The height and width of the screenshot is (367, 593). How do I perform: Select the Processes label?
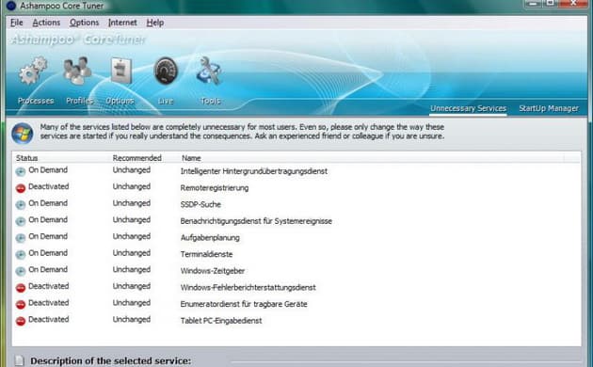click(x=36, y=101)
